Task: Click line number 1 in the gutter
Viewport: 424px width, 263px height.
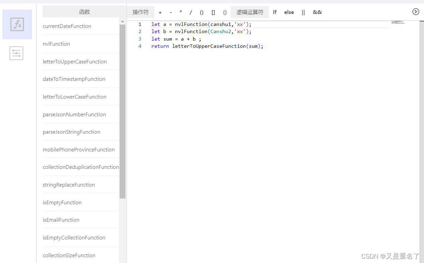Action: click(x=140, y=24)
